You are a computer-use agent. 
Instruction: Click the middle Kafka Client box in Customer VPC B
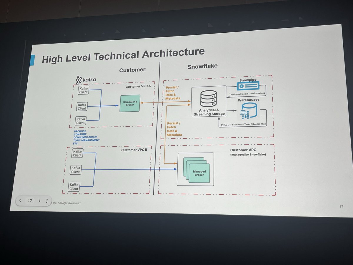75,170
